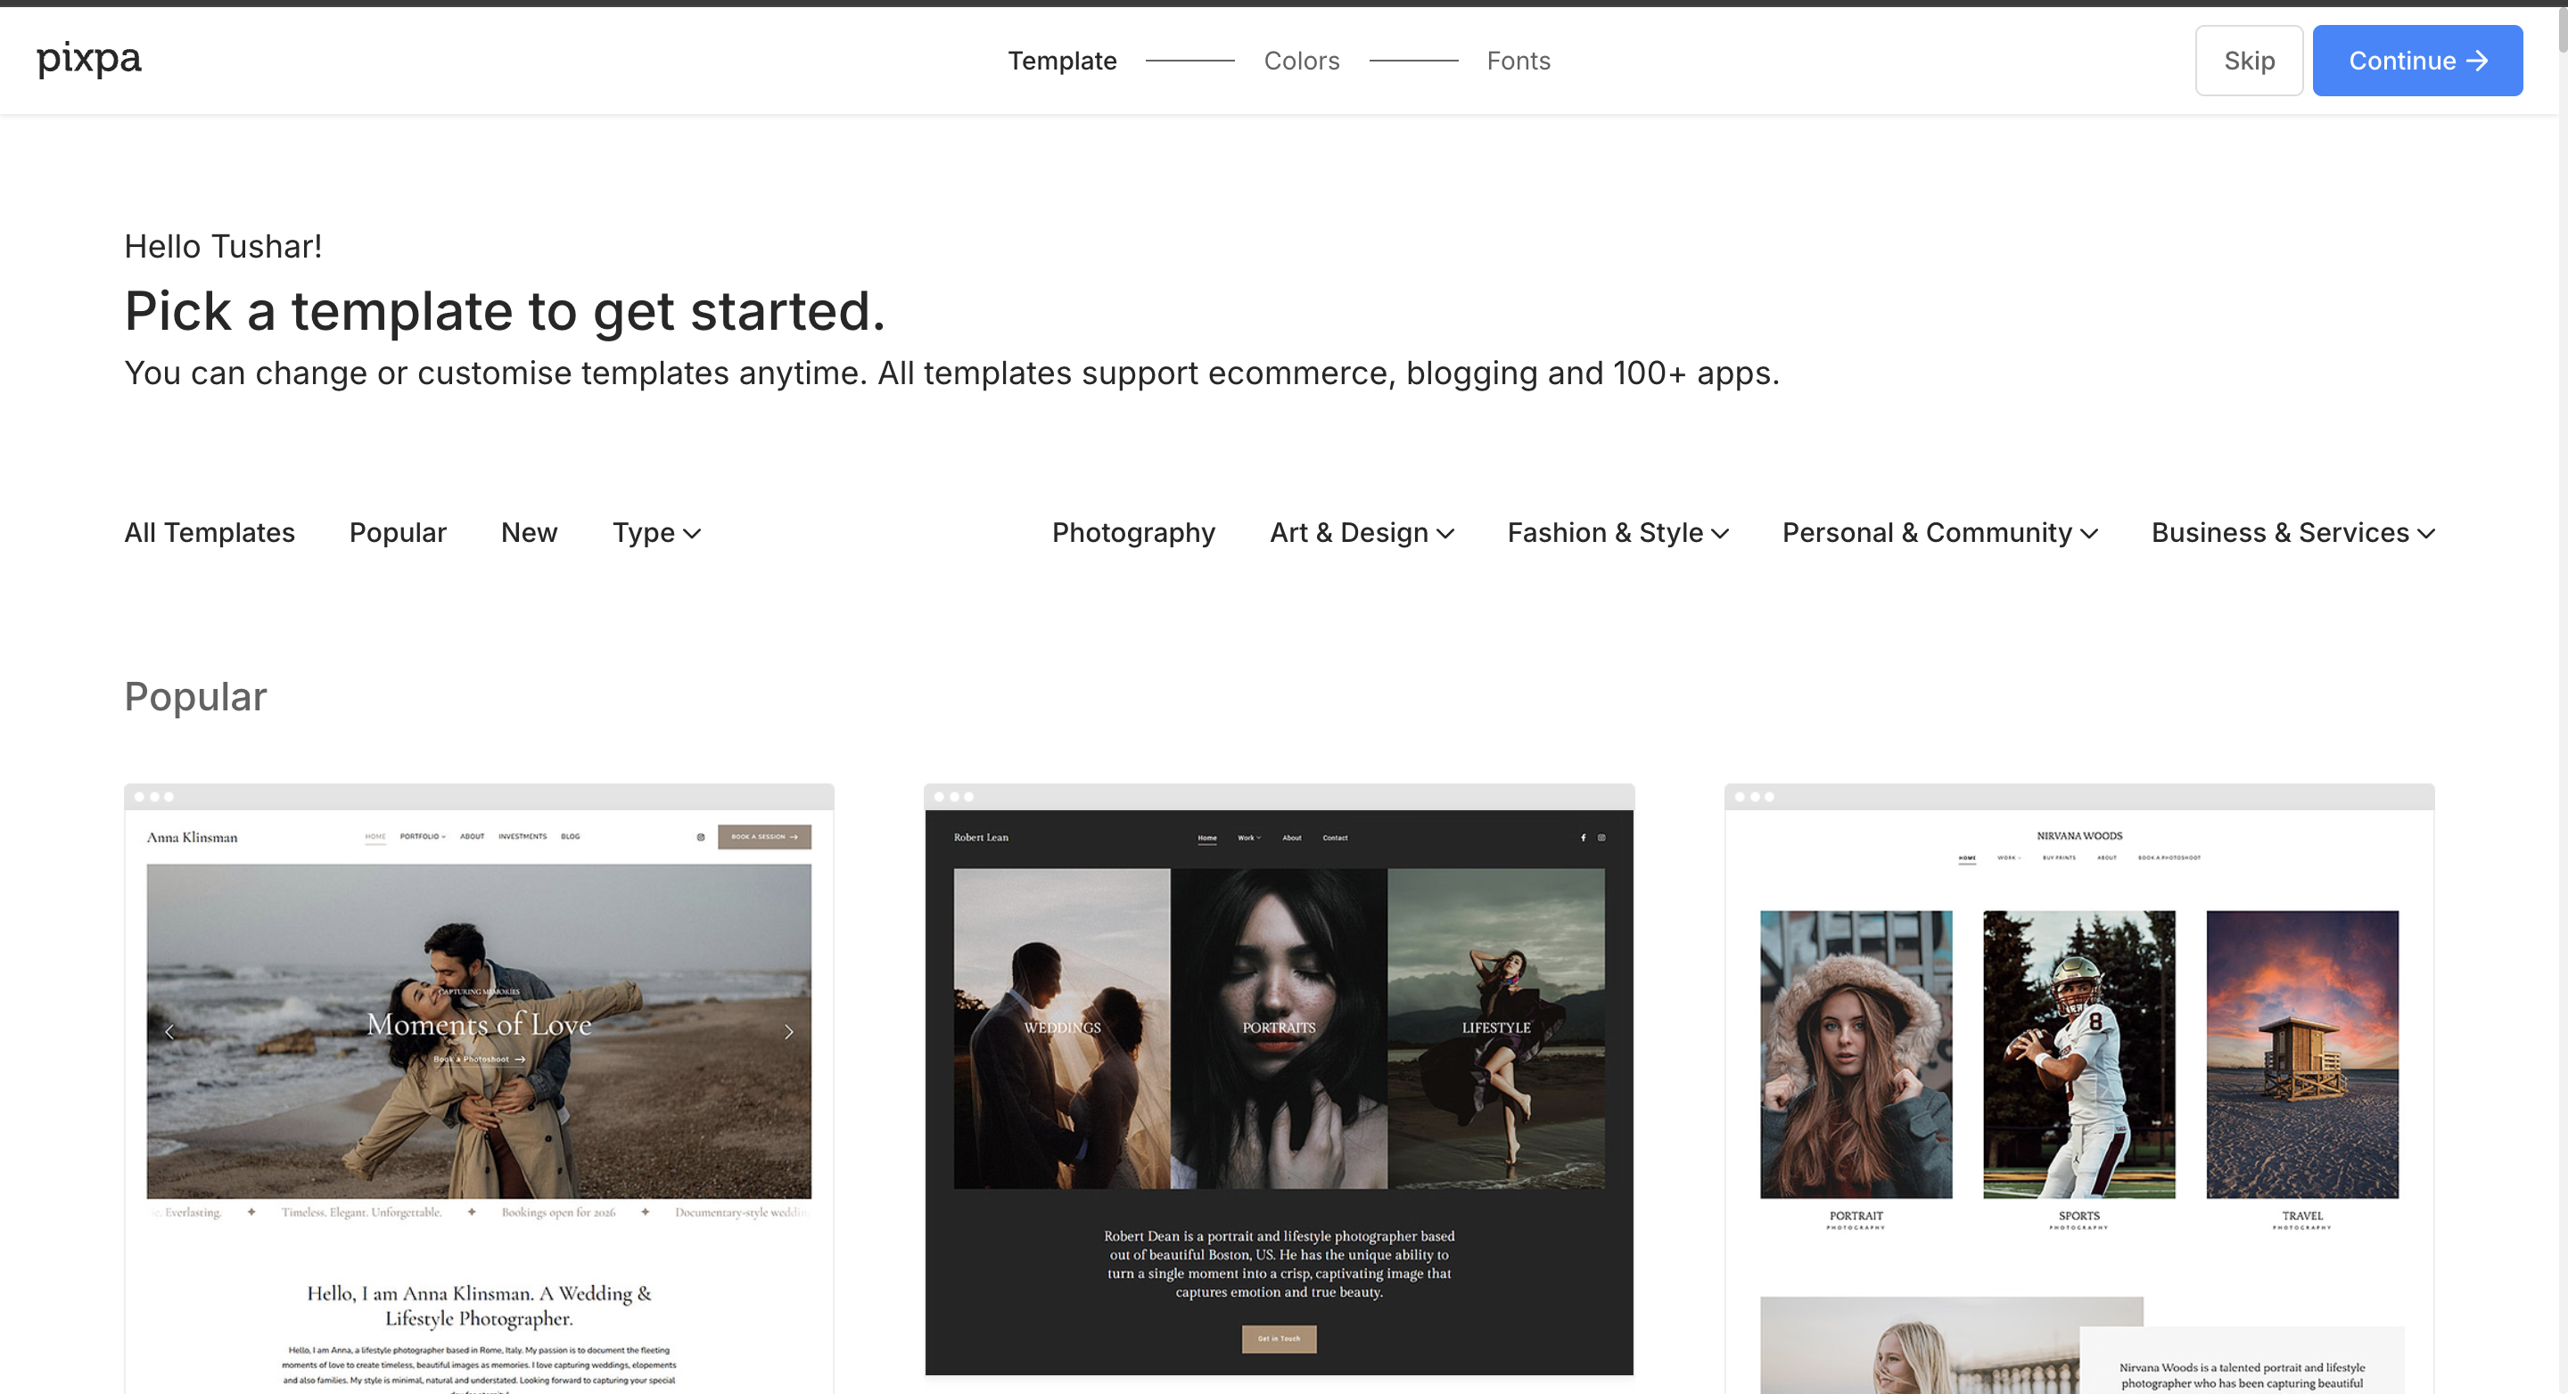Filter by Photography category

click(1133, 533)
